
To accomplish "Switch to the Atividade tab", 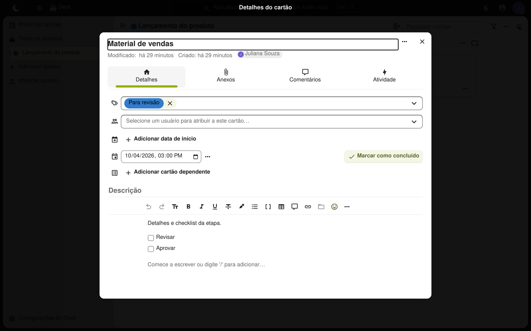I will 384,76.
